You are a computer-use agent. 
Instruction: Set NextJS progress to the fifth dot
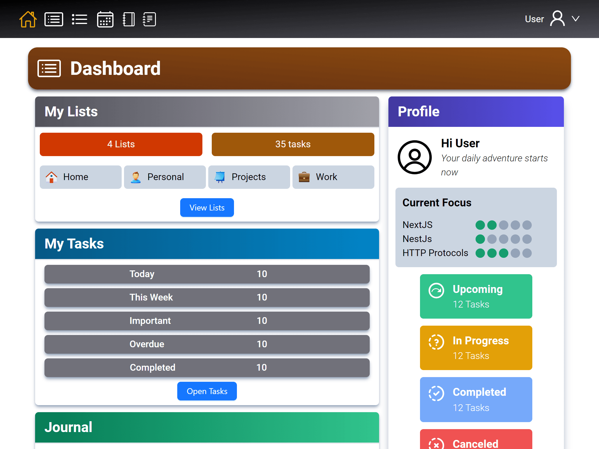(527, 225)
